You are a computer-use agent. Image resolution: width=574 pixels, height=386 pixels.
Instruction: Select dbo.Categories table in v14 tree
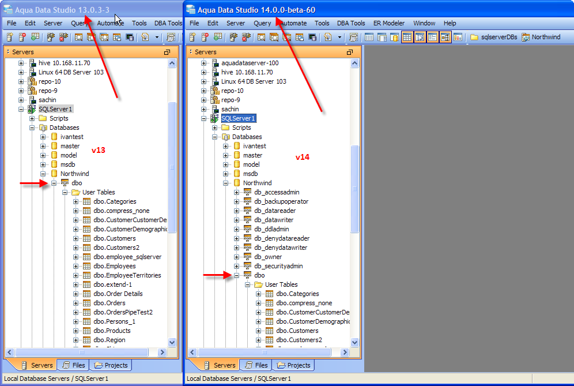[297, 294]
